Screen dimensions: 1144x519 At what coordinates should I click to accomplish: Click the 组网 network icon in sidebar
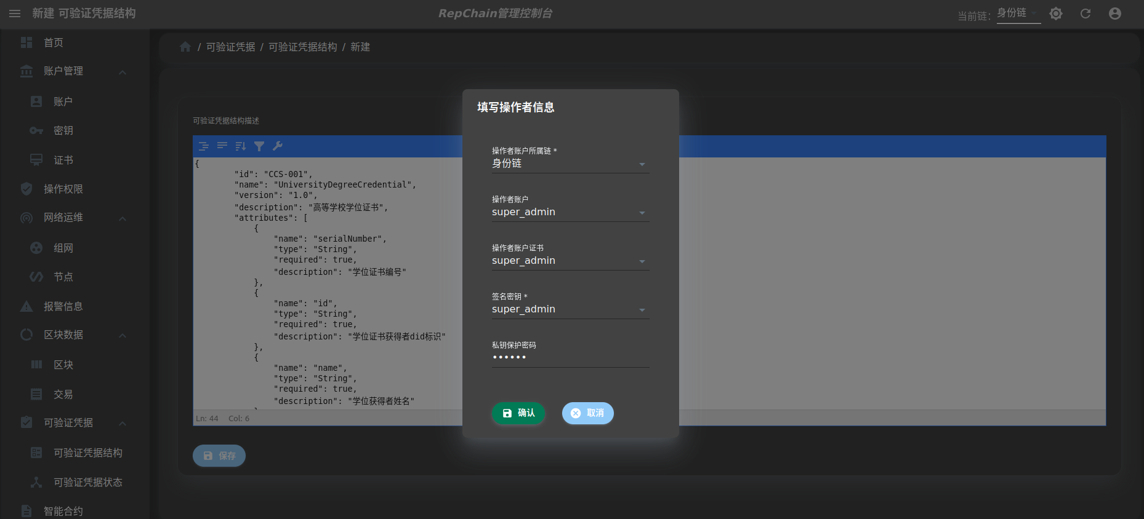36,248
